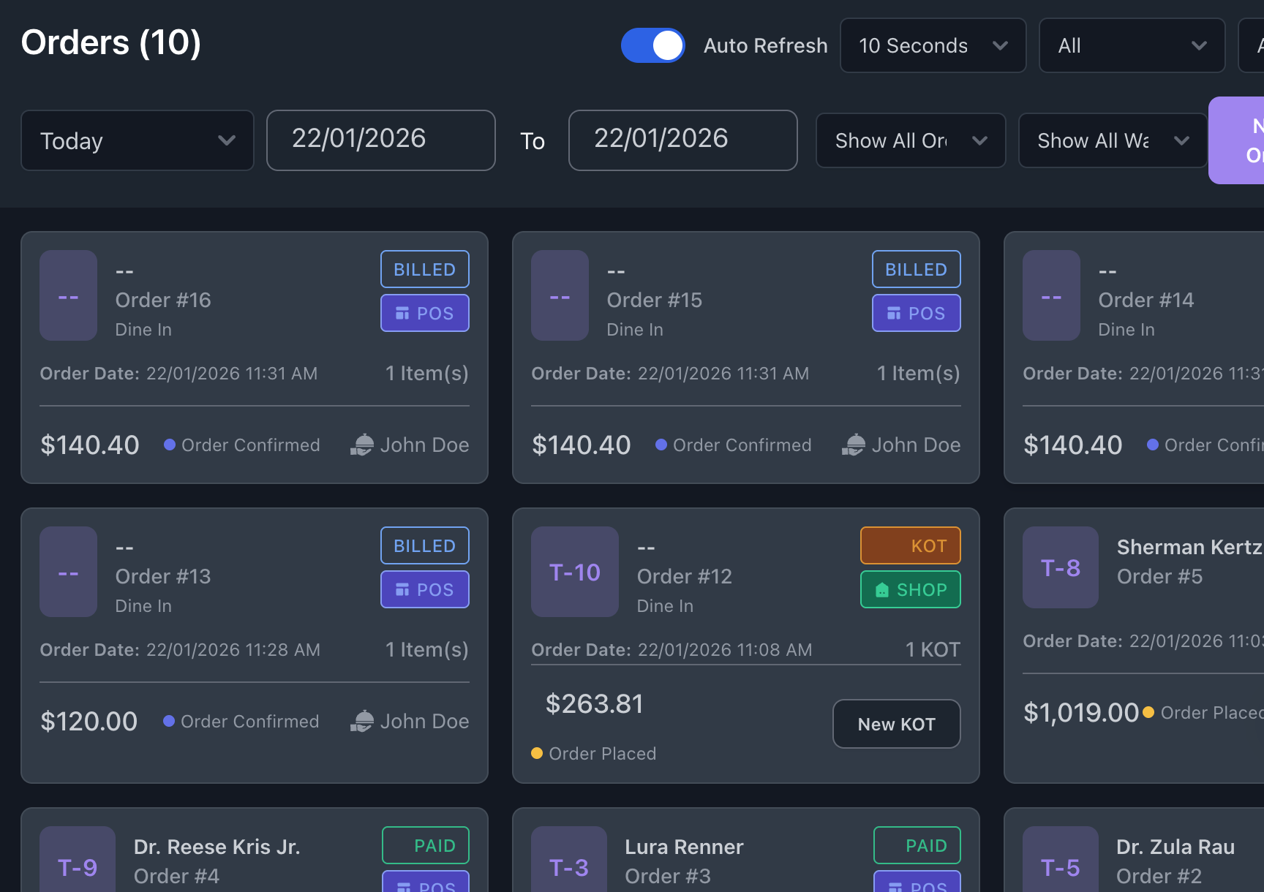Click the BILLED badge on Order #15
This screenshot has width=1264, height=892.
[916, 269]
